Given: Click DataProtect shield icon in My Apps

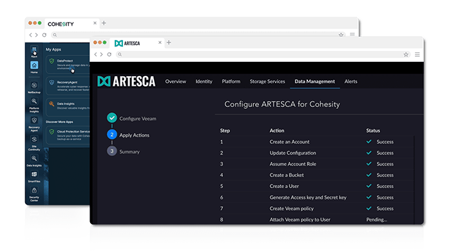Looking at the screenshot, I should pyautogui.click(x=52, y=61).
